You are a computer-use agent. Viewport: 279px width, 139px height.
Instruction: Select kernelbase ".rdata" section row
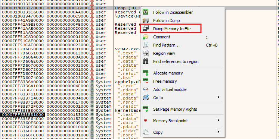click(x=70, y=119)
